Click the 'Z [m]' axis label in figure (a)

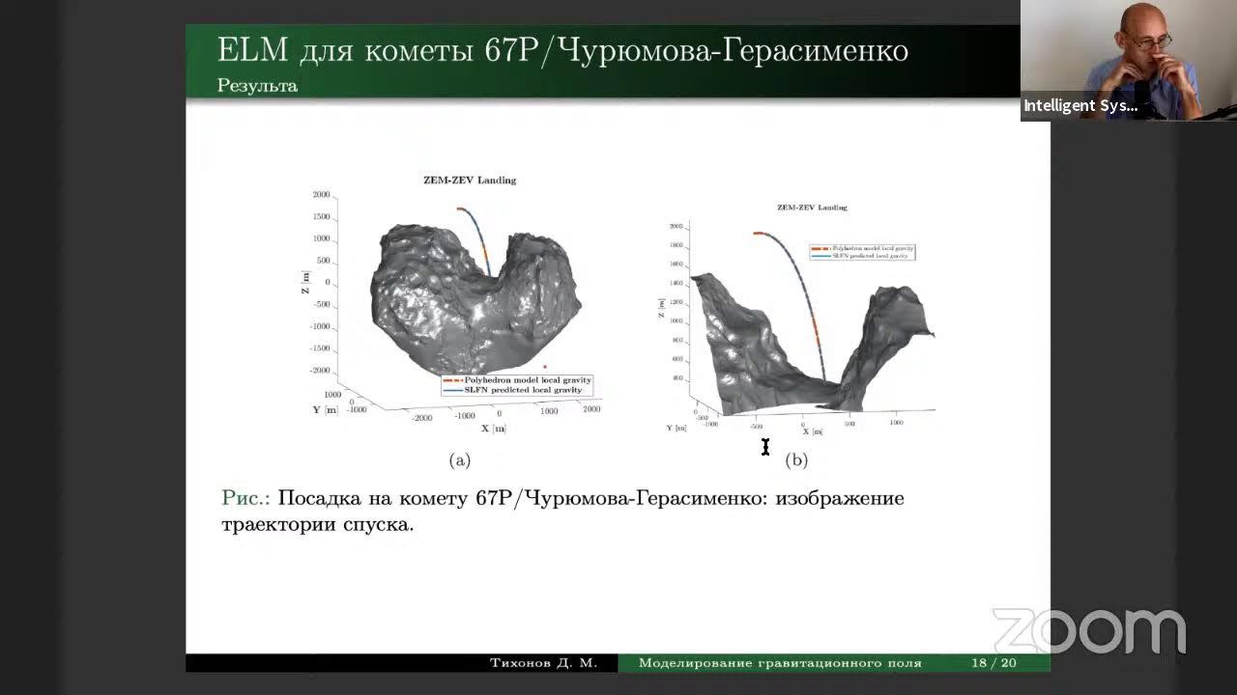tap(303, 283)
